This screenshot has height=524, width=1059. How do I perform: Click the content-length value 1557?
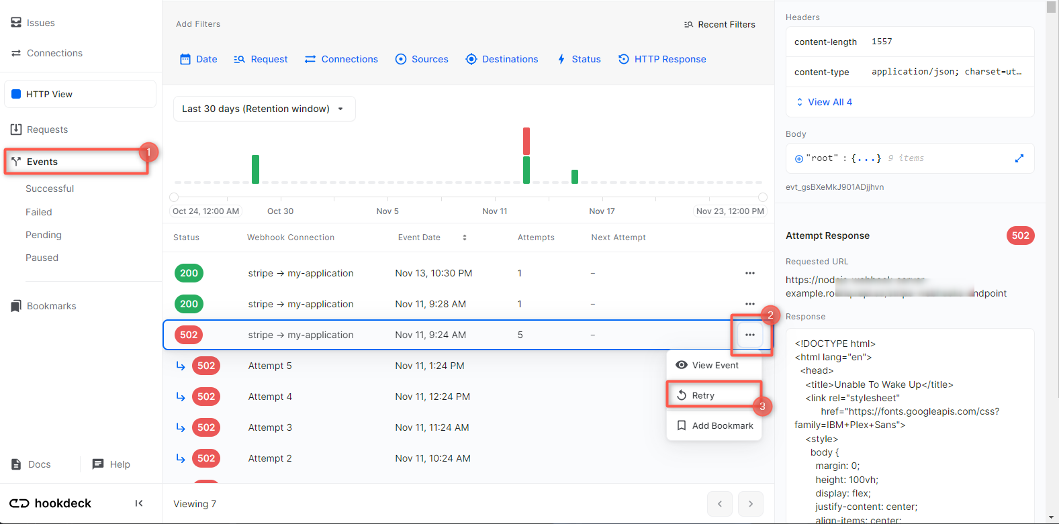[882, 42]
